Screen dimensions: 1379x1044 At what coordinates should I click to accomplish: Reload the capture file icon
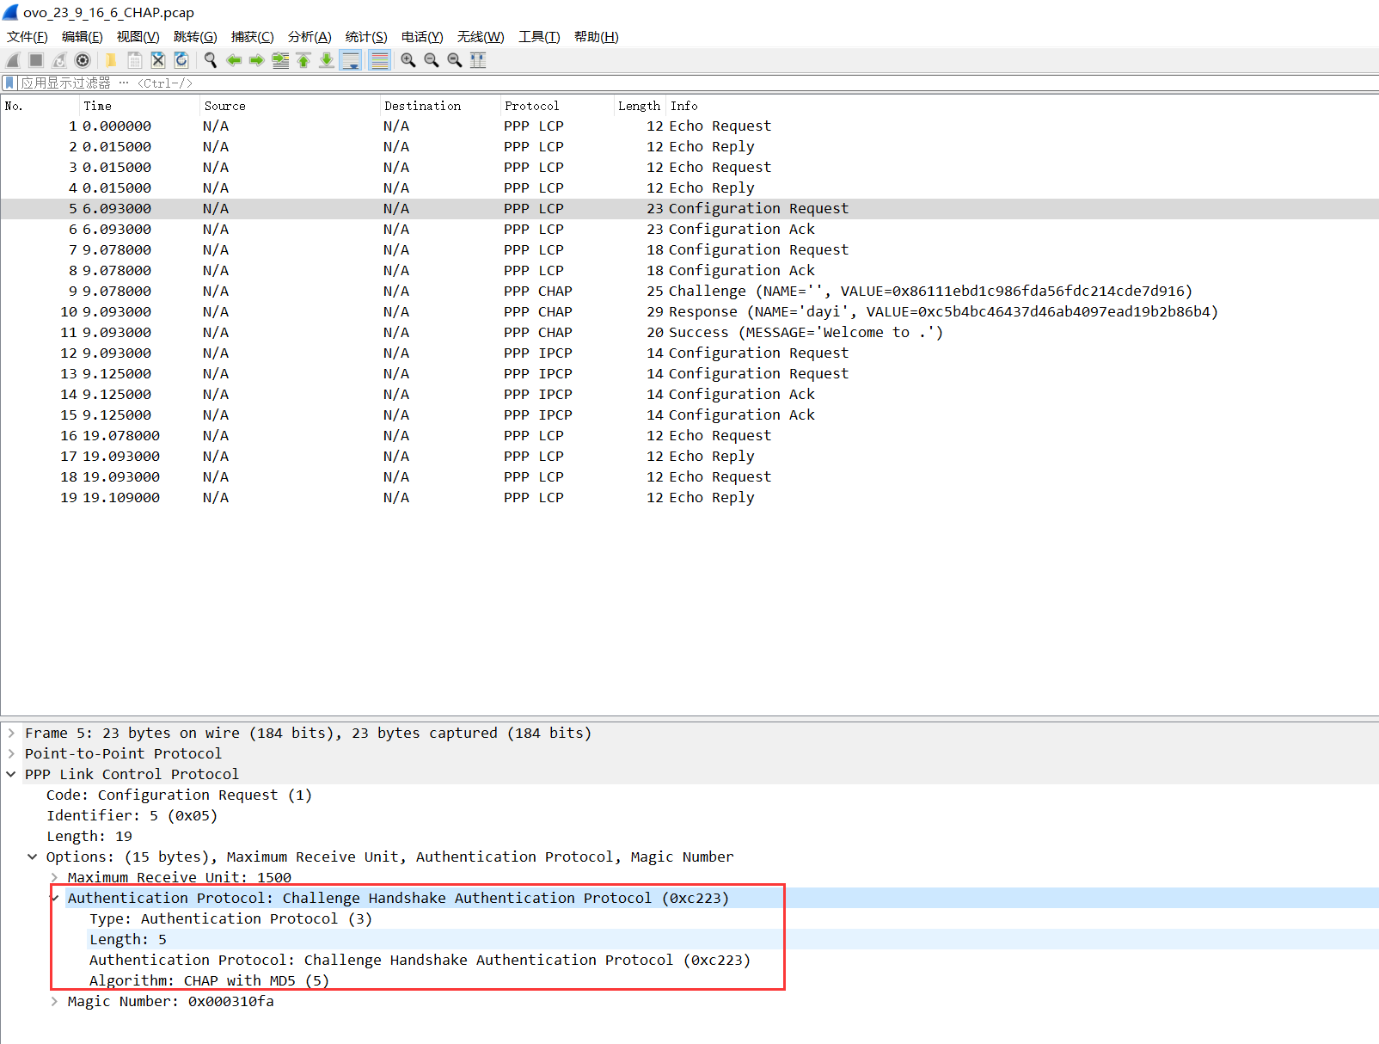click(x=181, y=60)
